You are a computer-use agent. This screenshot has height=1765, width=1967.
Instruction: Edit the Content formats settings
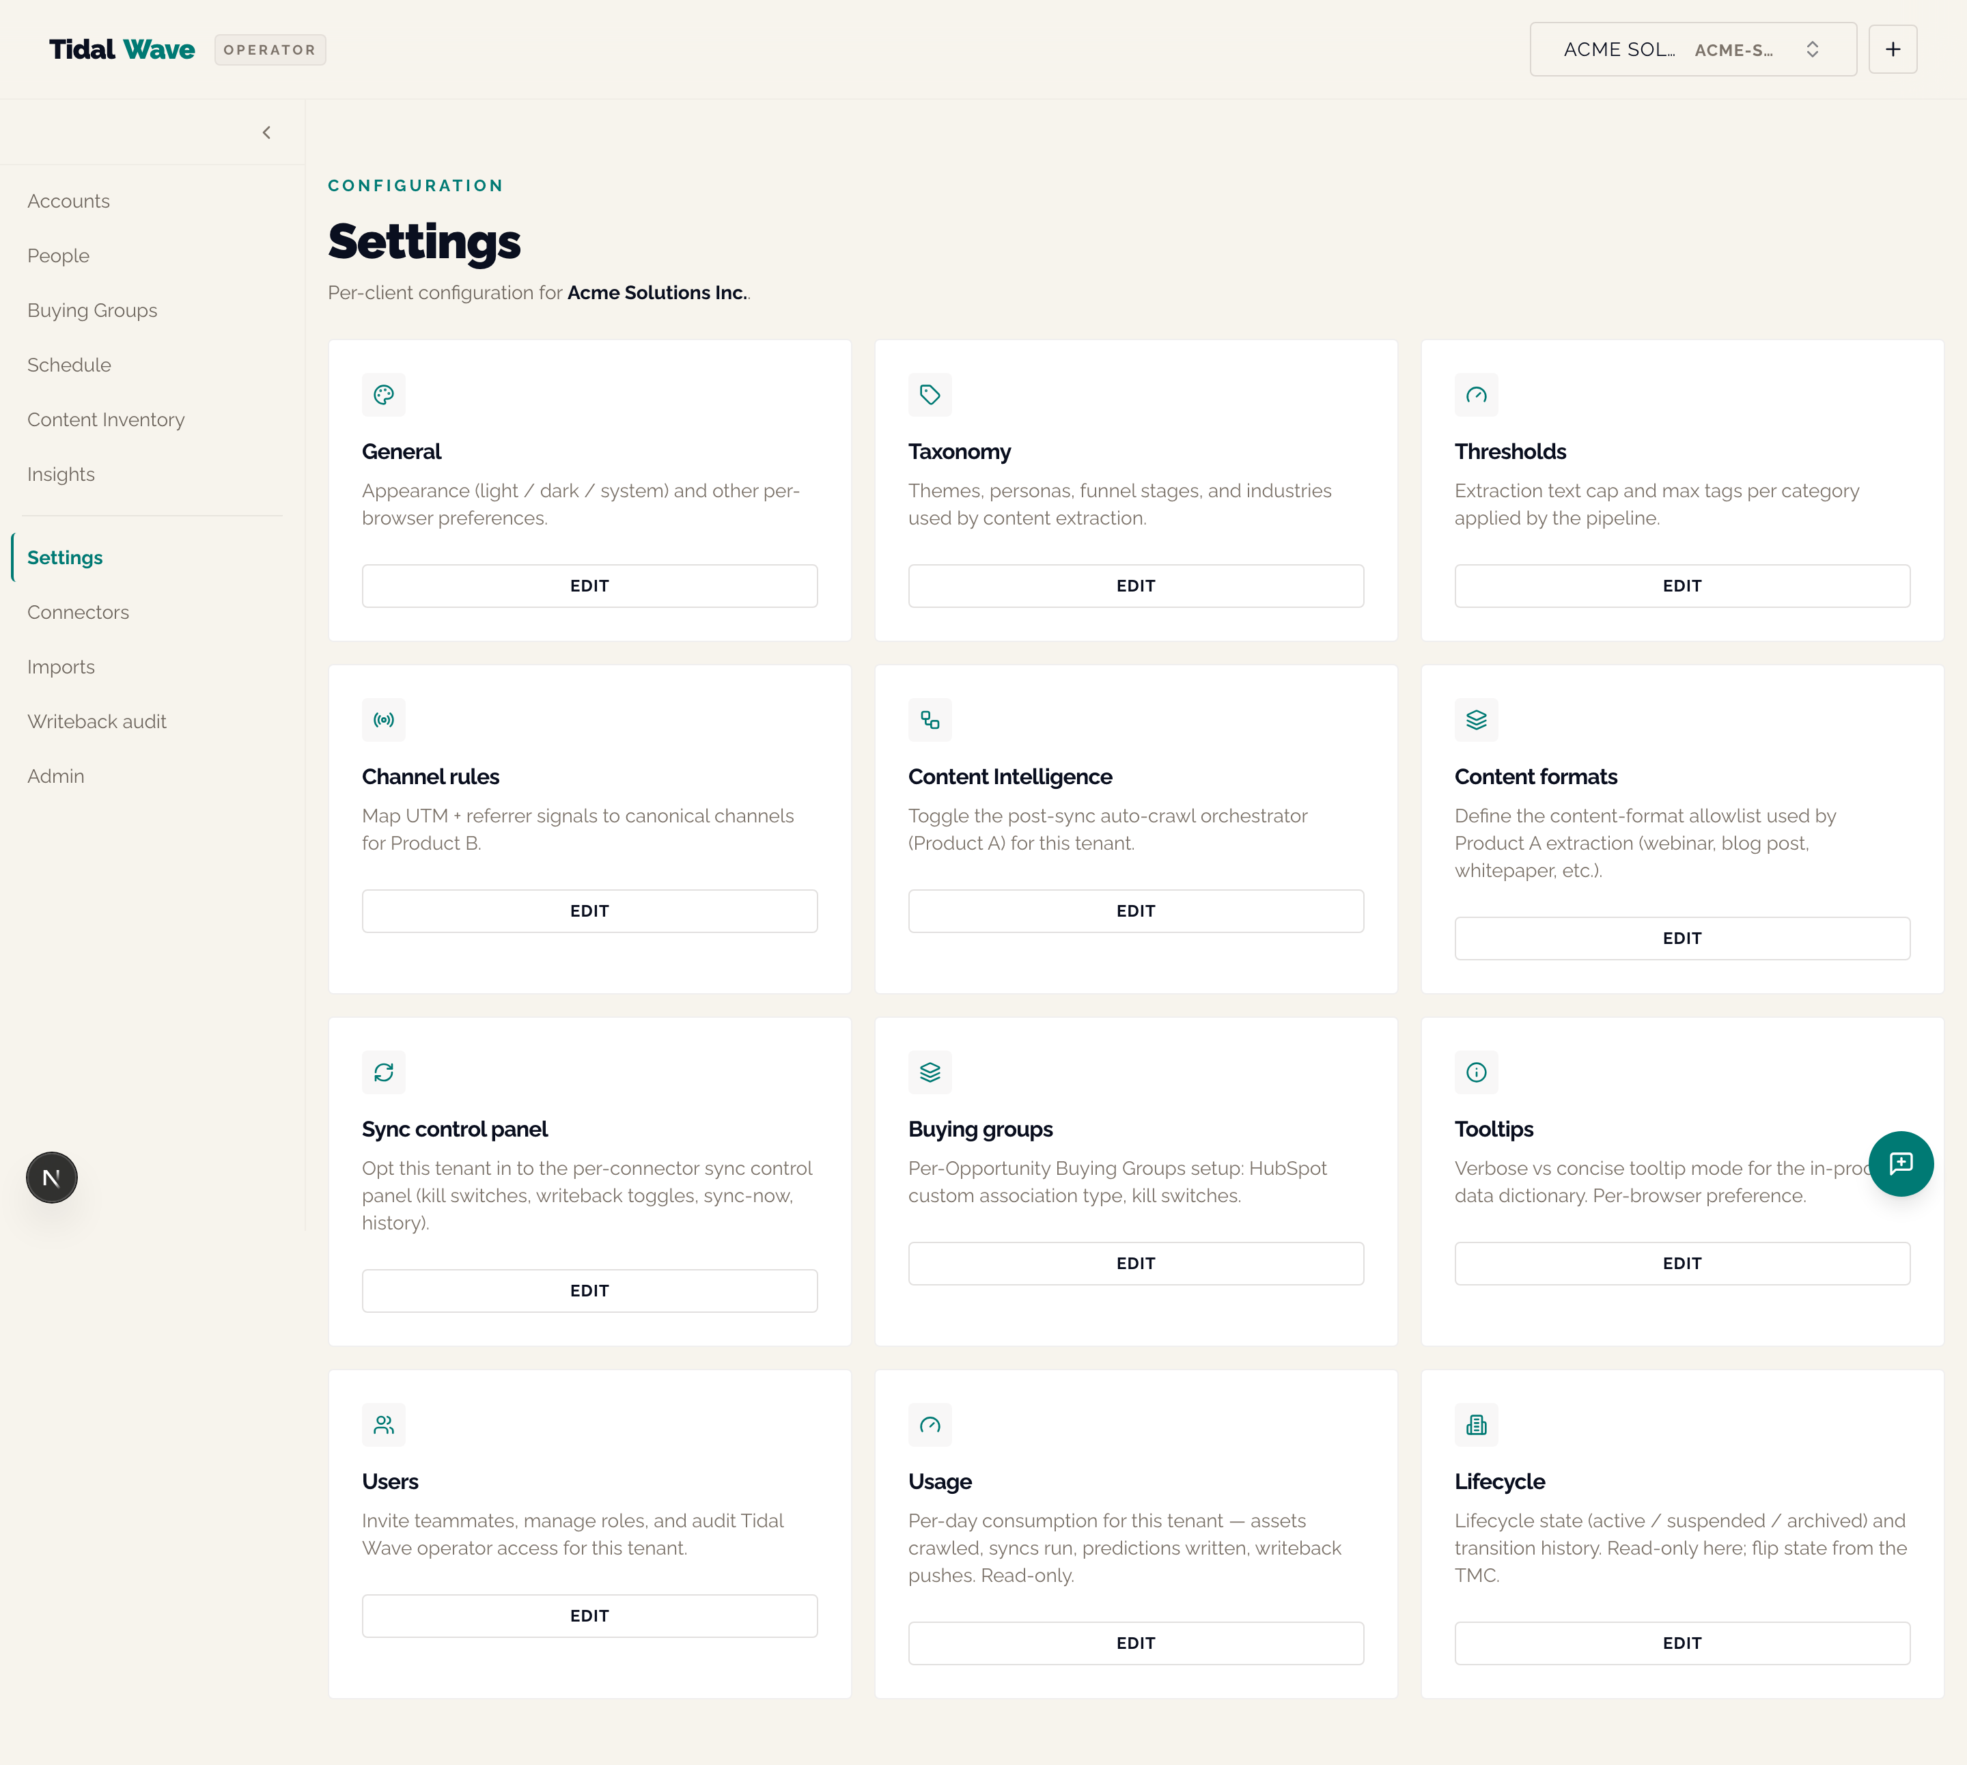pyautogui.click(x=1682, y=938)
